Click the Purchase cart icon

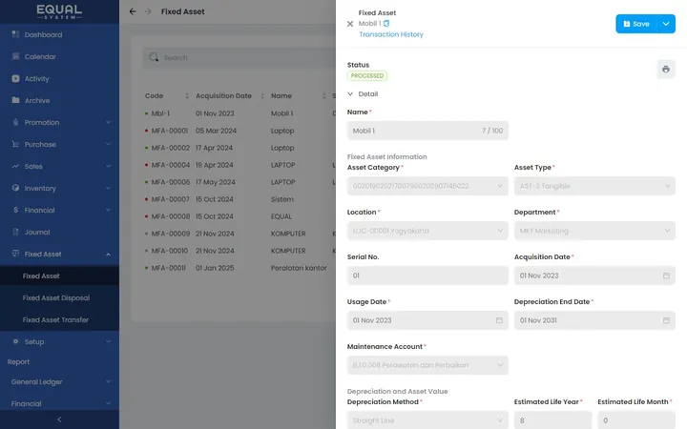15,144
